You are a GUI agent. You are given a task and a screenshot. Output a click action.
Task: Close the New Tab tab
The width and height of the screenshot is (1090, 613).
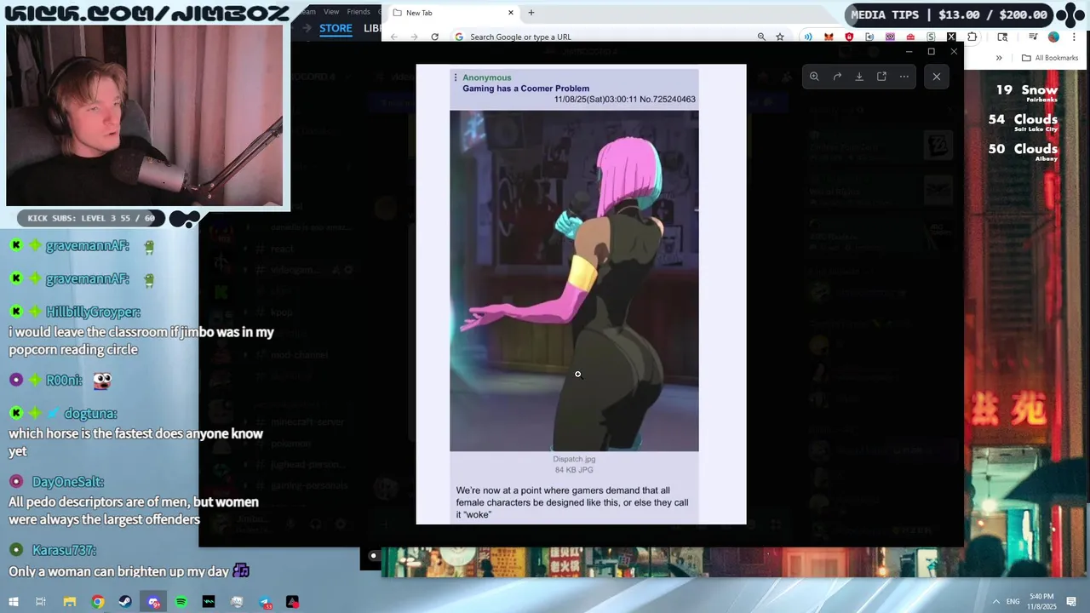click(x=511, y=13)
